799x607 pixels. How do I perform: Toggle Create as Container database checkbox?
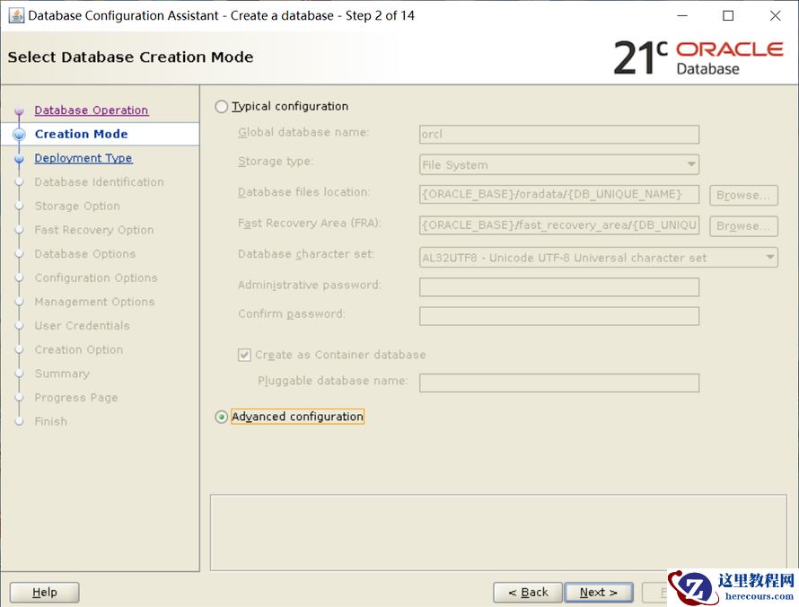pyautogui.click(x=244, y=355)
